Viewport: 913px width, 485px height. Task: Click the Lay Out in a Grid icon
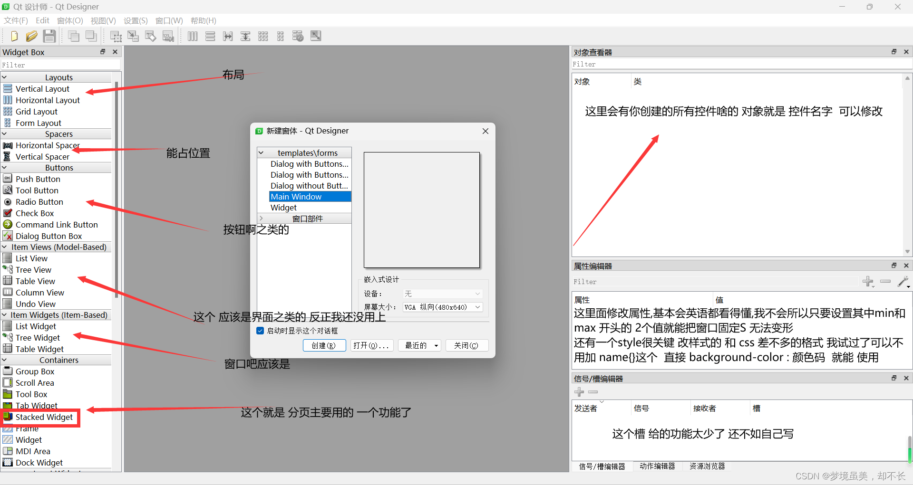[263, 36]
